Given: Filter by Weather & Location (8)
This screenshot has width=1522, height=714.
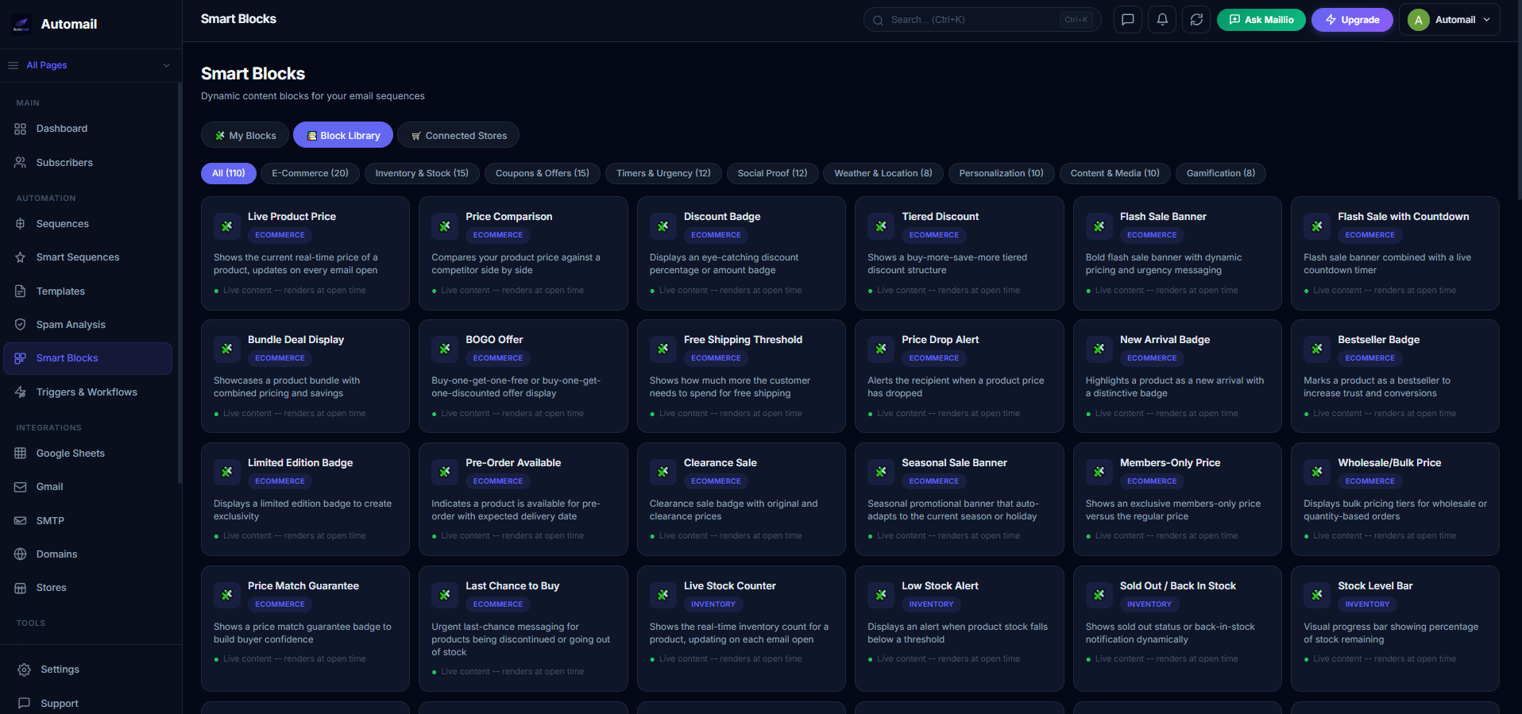Looking at the screenshot, I should pos(883,173).
